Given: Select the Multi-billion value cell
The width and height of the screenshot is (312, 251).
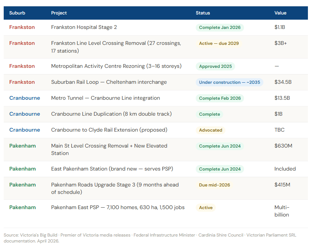Looking at the screenshot, I should pos(282,211).
